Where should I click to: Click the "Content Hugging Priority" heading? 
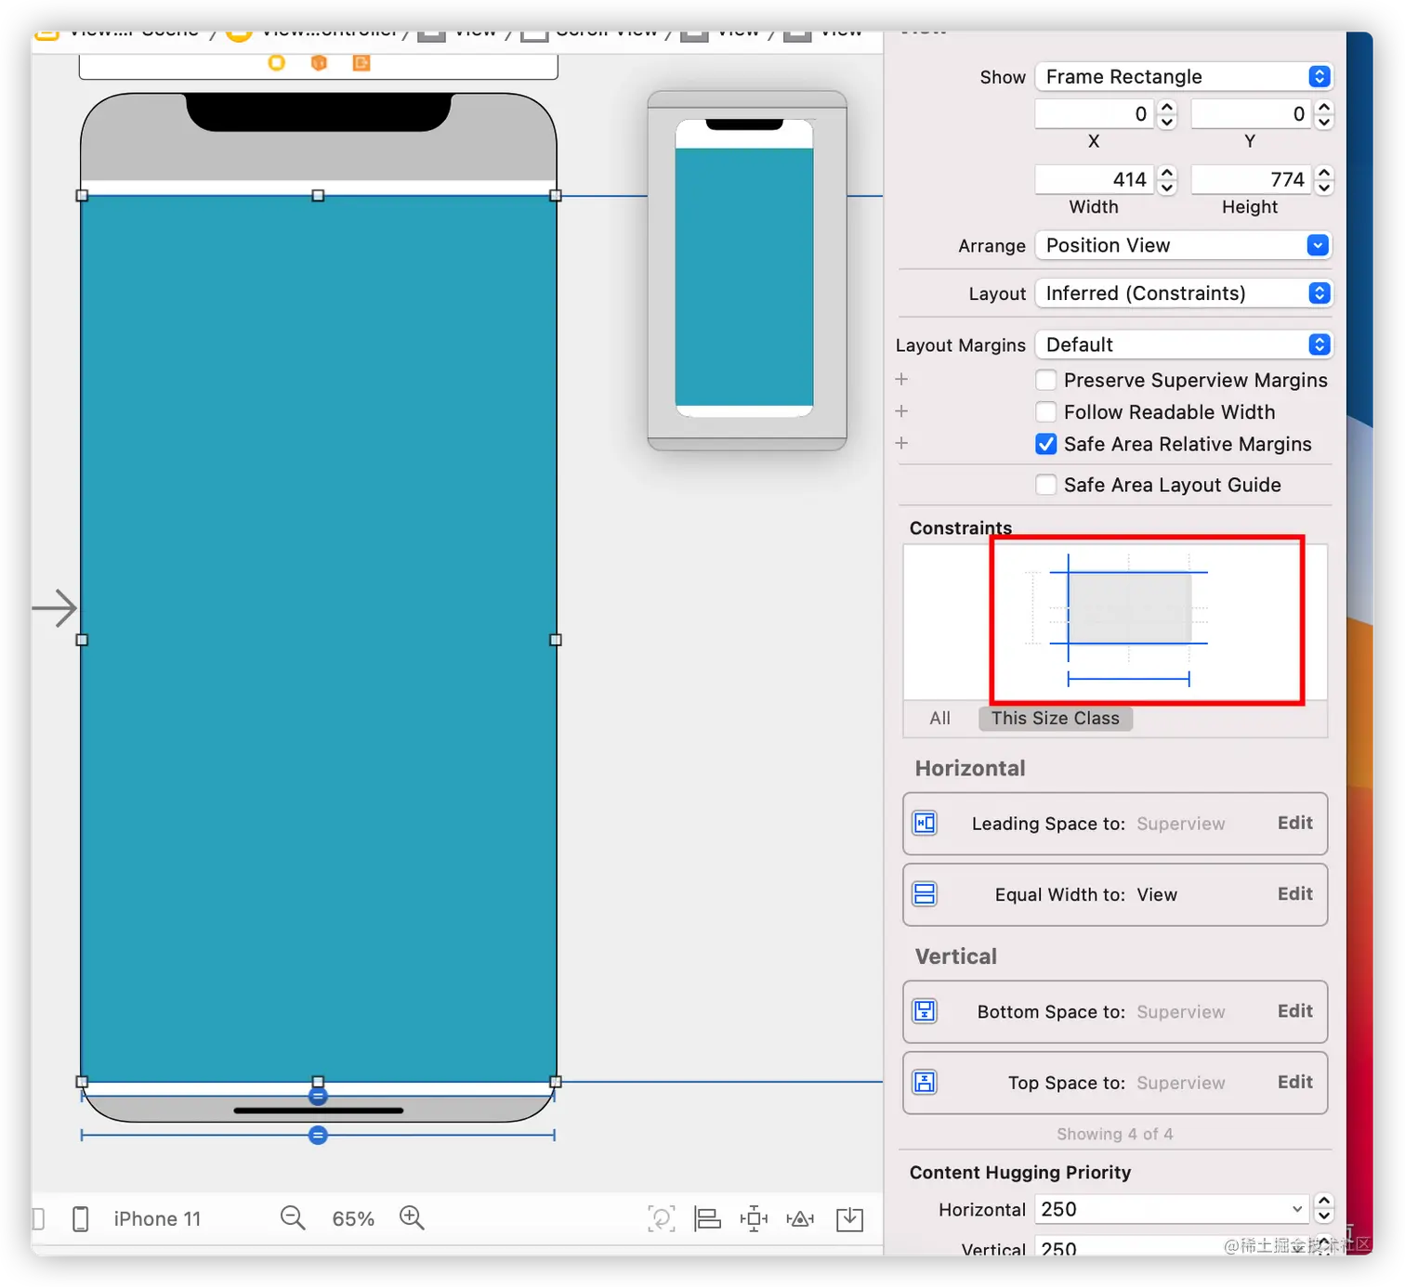tap(1020, 1172)
